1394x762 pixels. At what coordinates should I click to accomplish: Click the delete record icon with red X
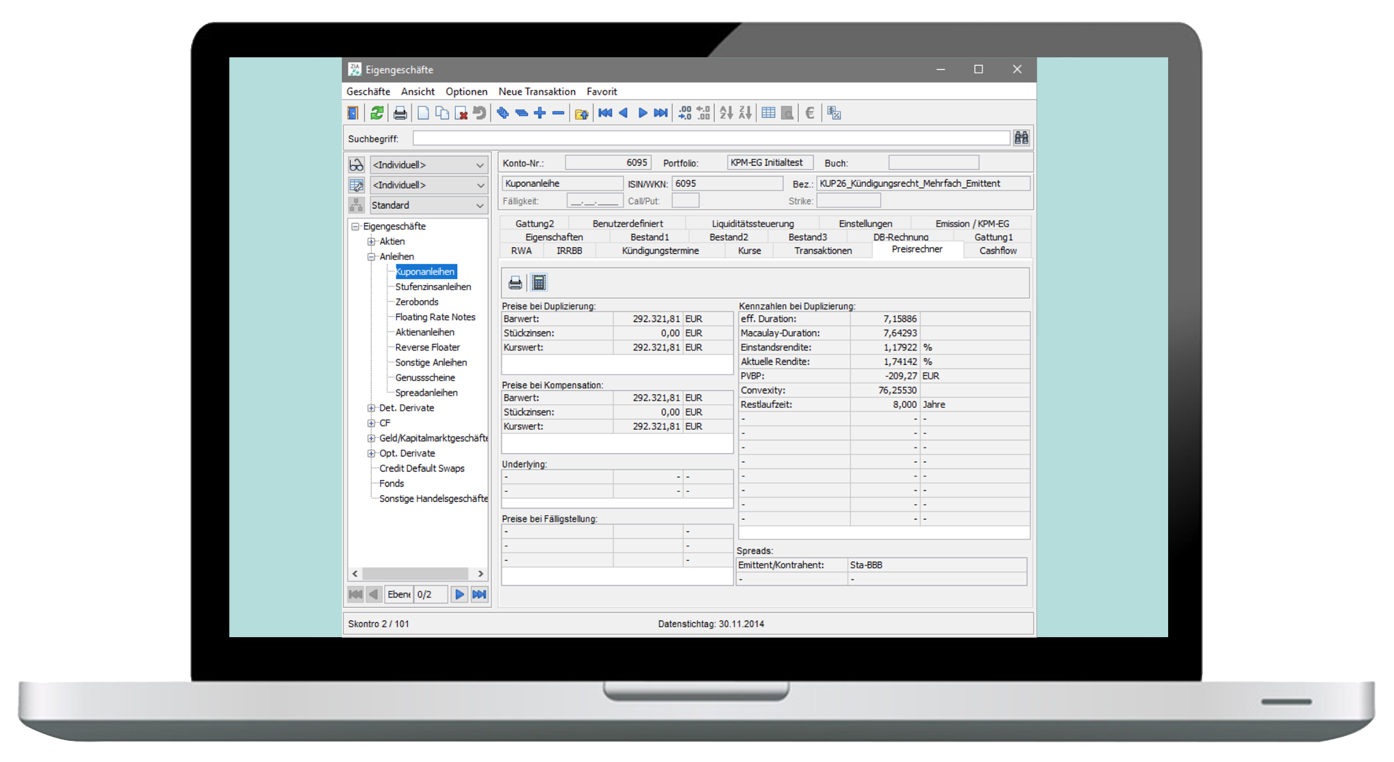point(461,113)
